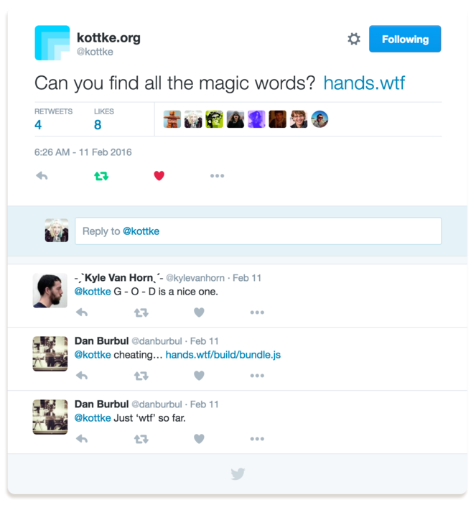Click into the Reply to @kottke field
Viewport: 476px width, 505px height.
click(x=258, y=231)
